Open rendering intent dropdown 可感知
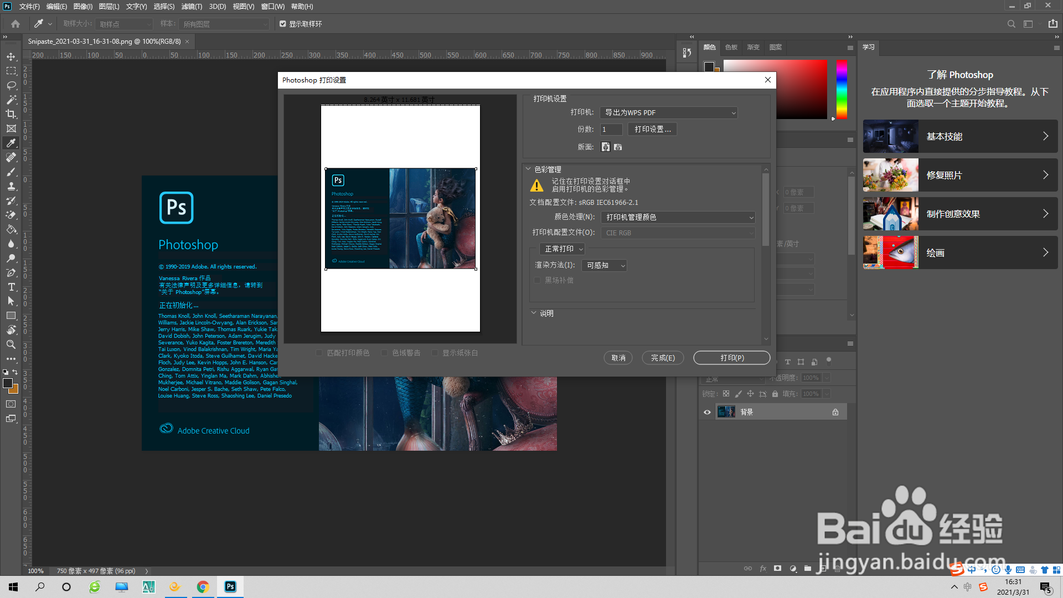 pos(604,266)
